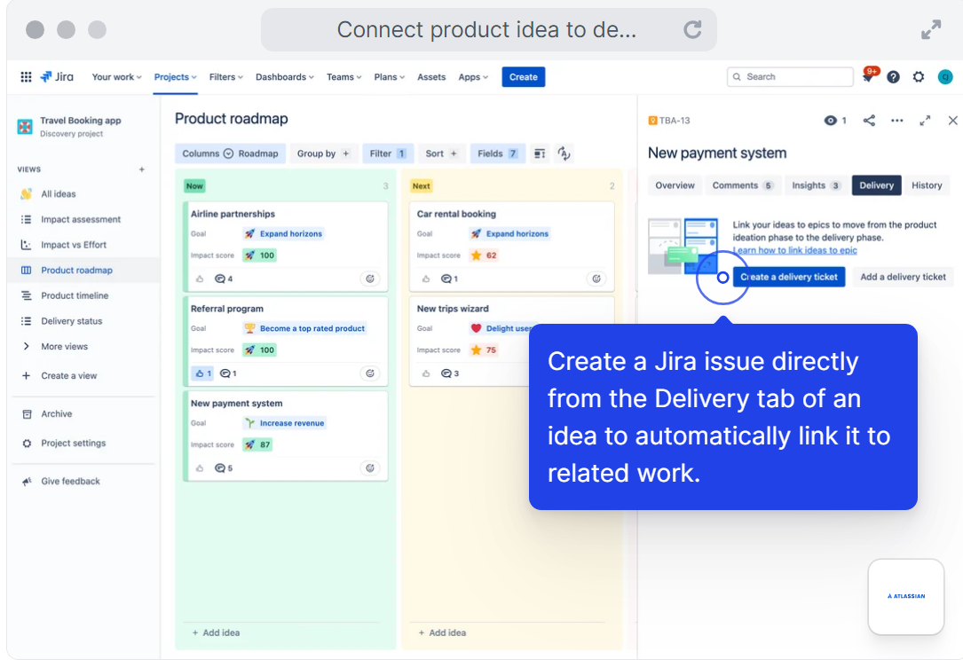Click Add a delivery ticket button
This screenshot has width=963, height=660.
902,277
